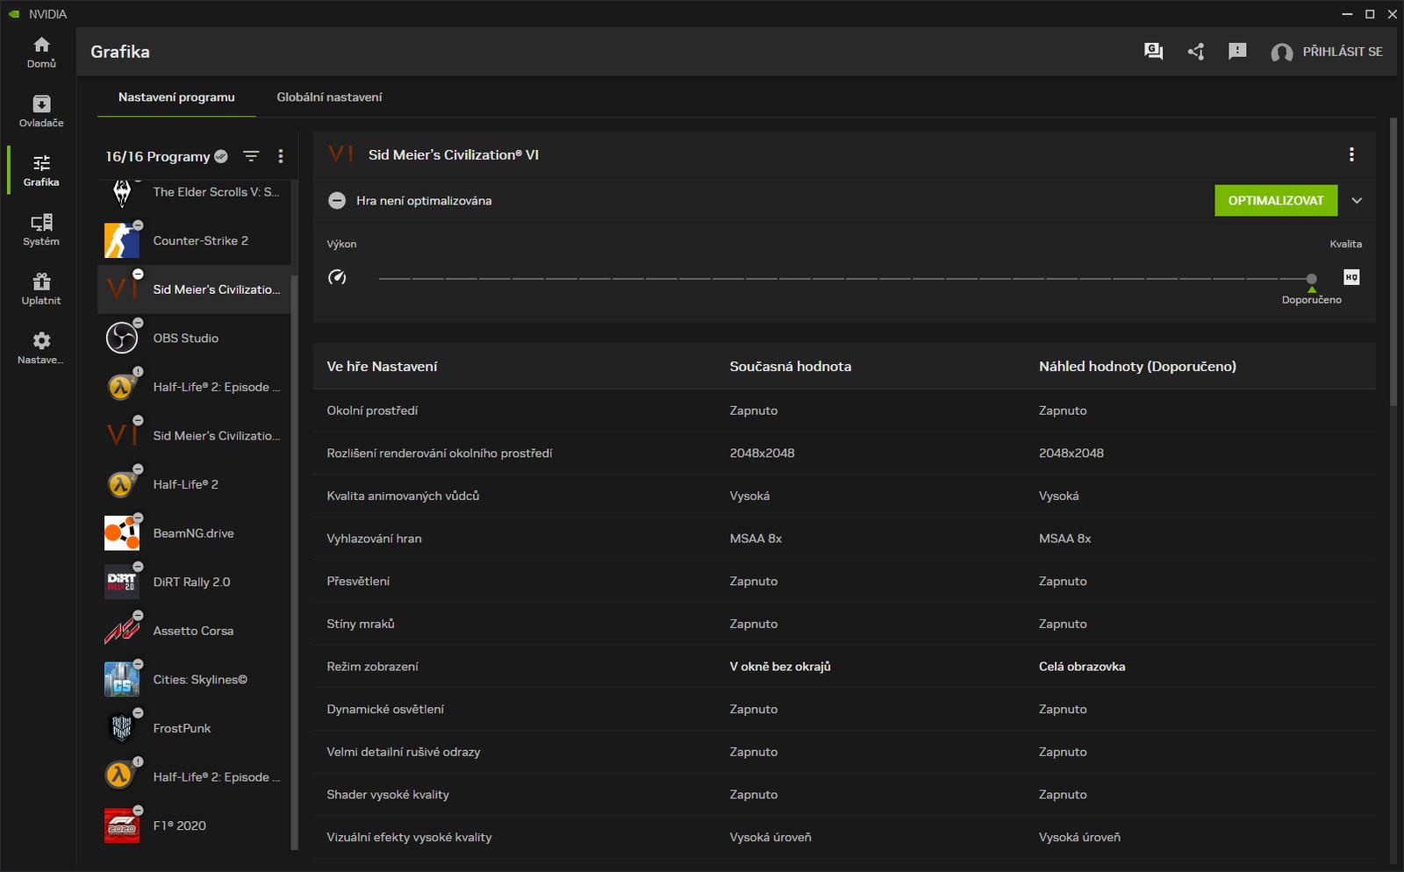Click the Doporučeno slider handle

point(1311,278)
